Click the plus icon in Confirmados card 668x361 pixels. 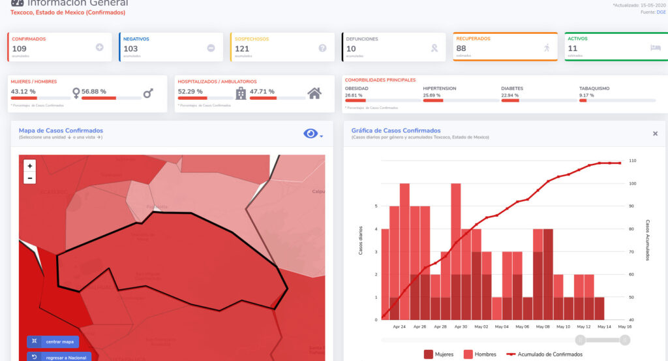click(100, 48)
